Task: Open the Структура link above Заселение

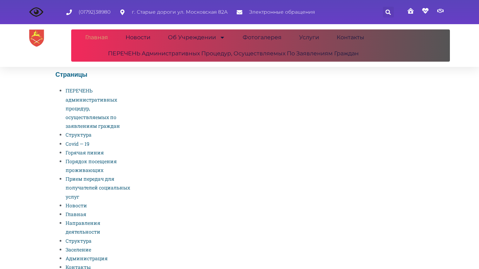Action: tap(79, 241)
